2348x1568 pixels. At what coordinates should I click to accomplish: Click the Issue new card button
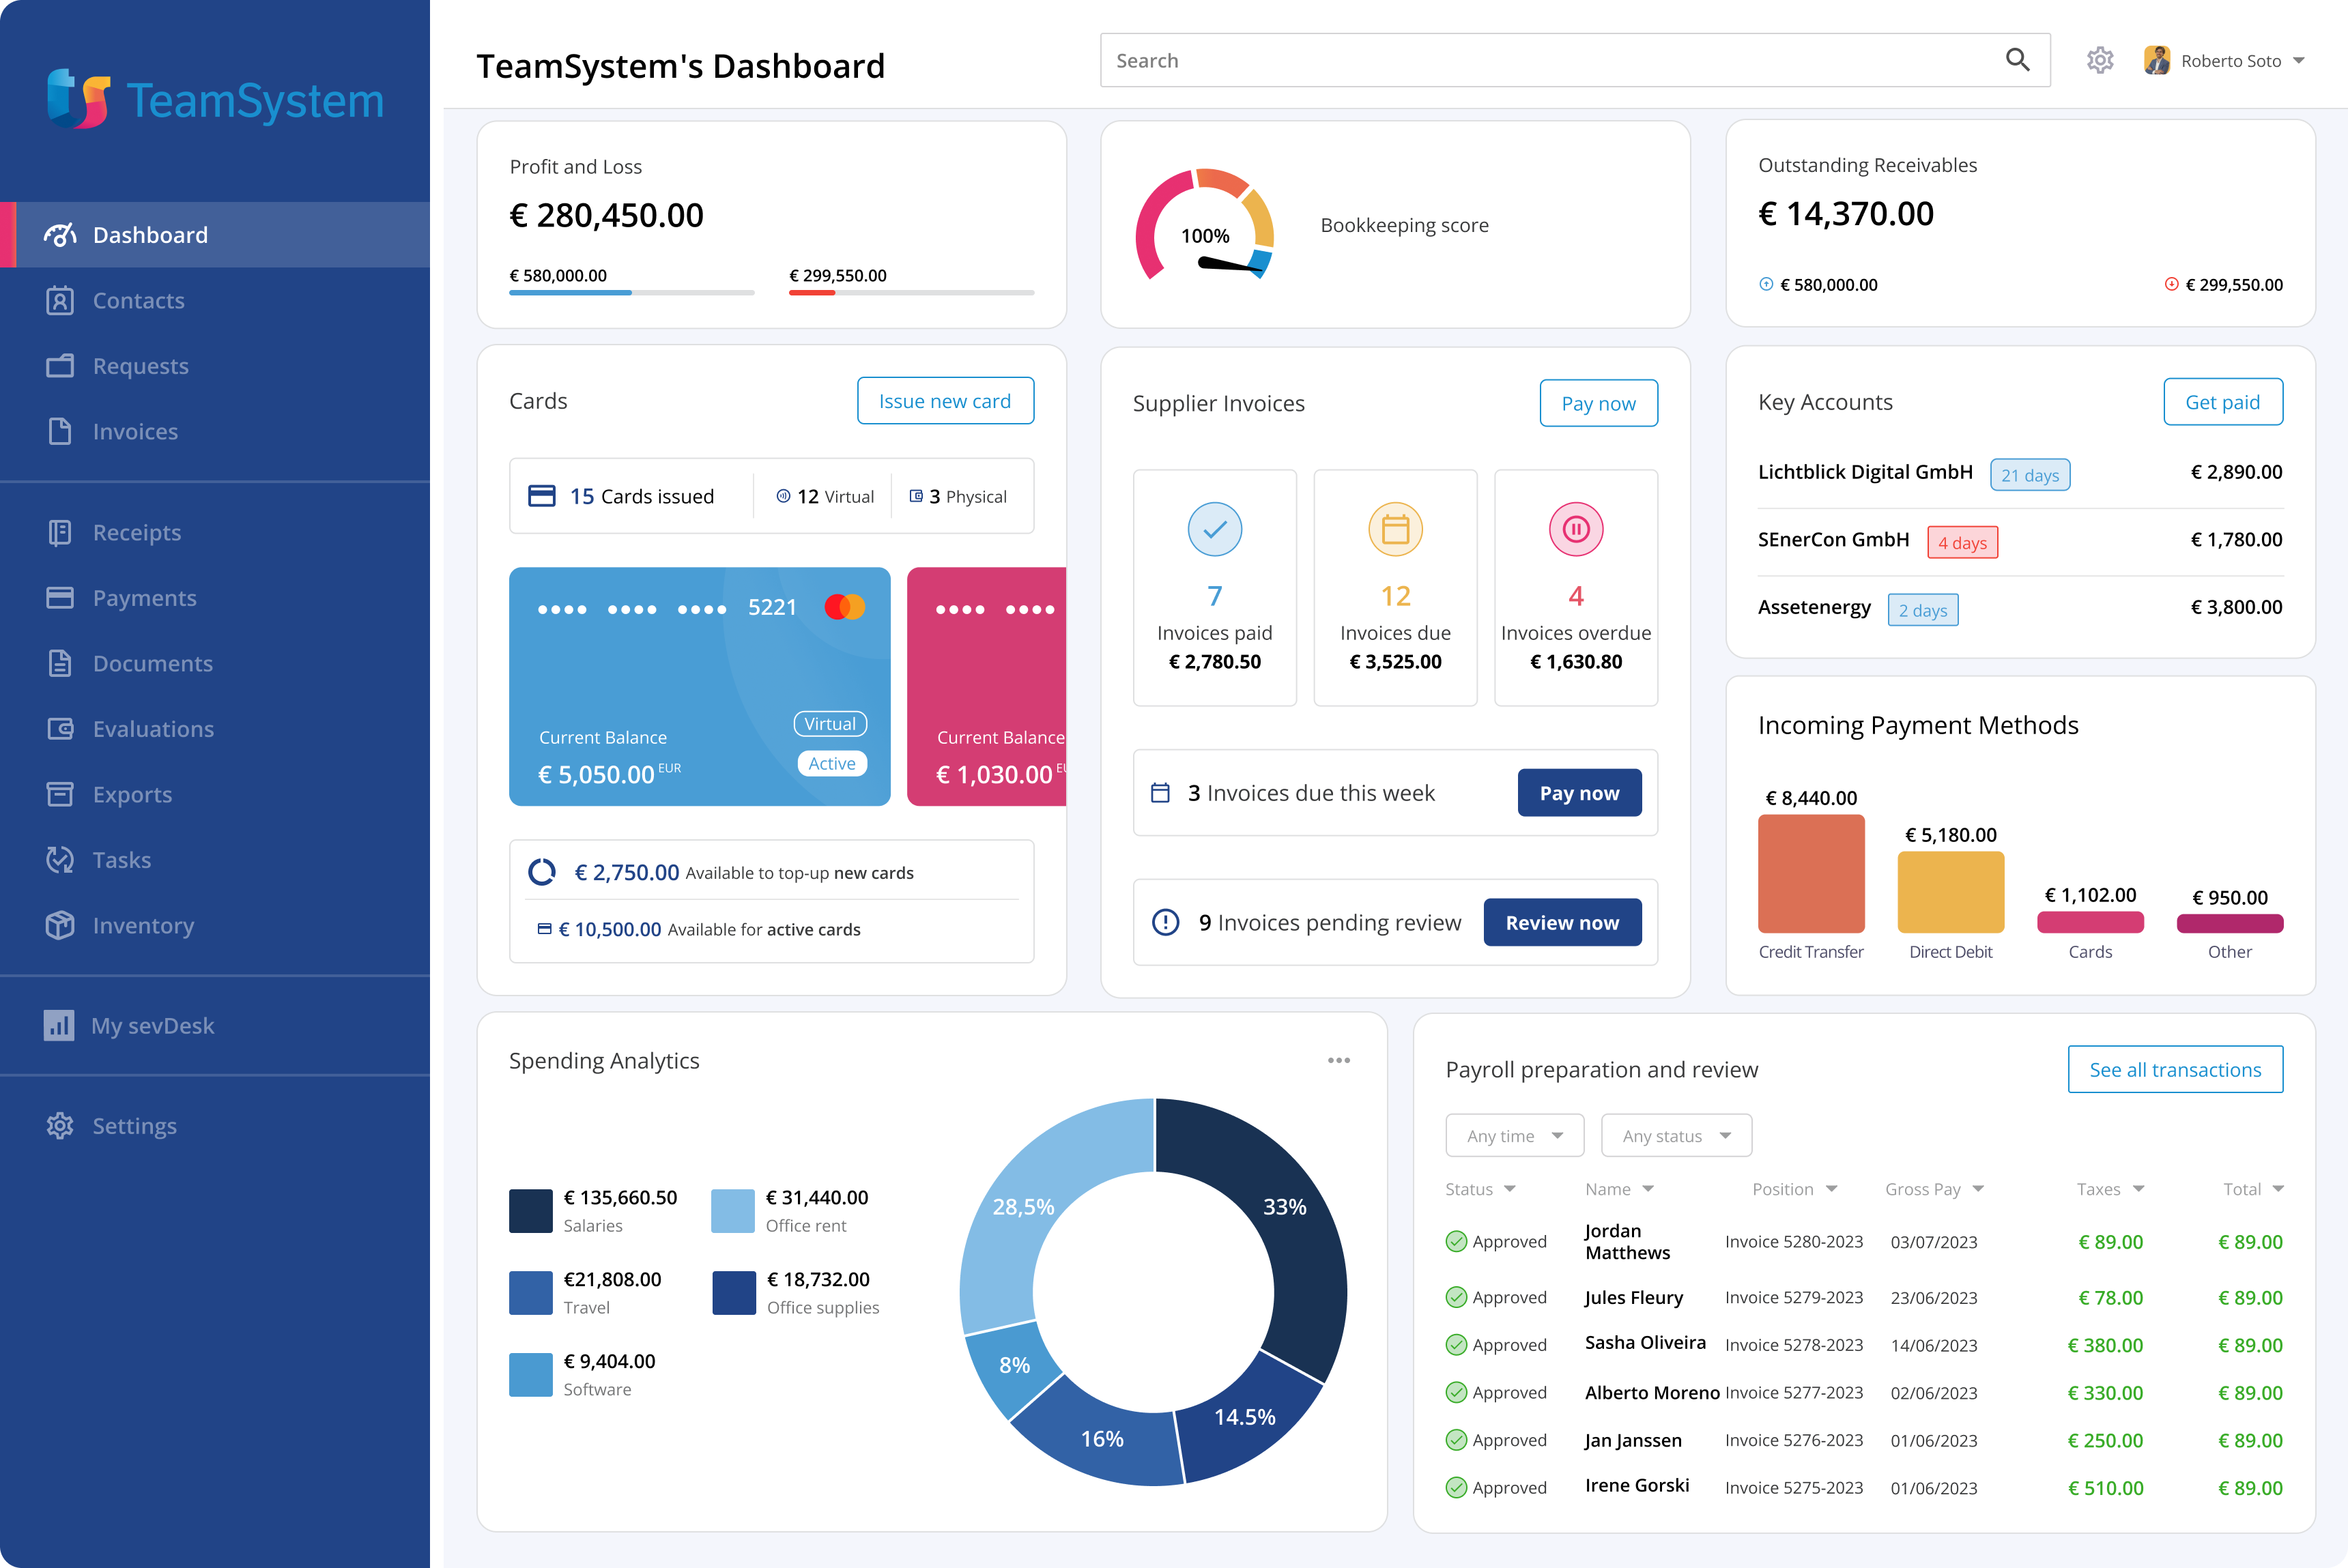pyautogui.click(x=945, y=401)
